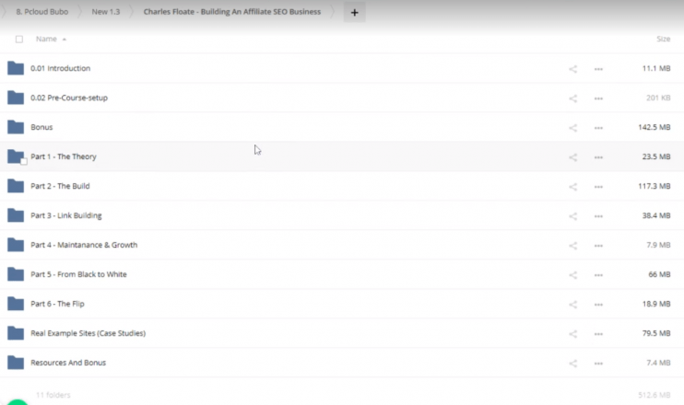Screen dimensions: 684x405
Task: Open the Part 1 - The Theory folder
Action: click(64, 156)
